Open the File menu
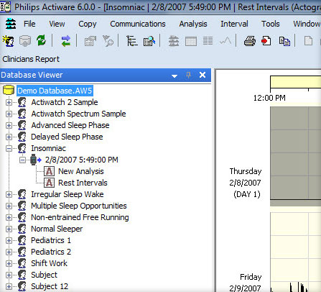This screenshot has width=321, height=292. (29, 24)
